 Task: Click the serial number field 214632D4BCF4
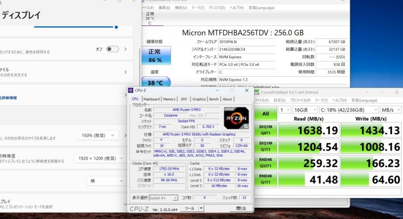click(x=246, y=49)
